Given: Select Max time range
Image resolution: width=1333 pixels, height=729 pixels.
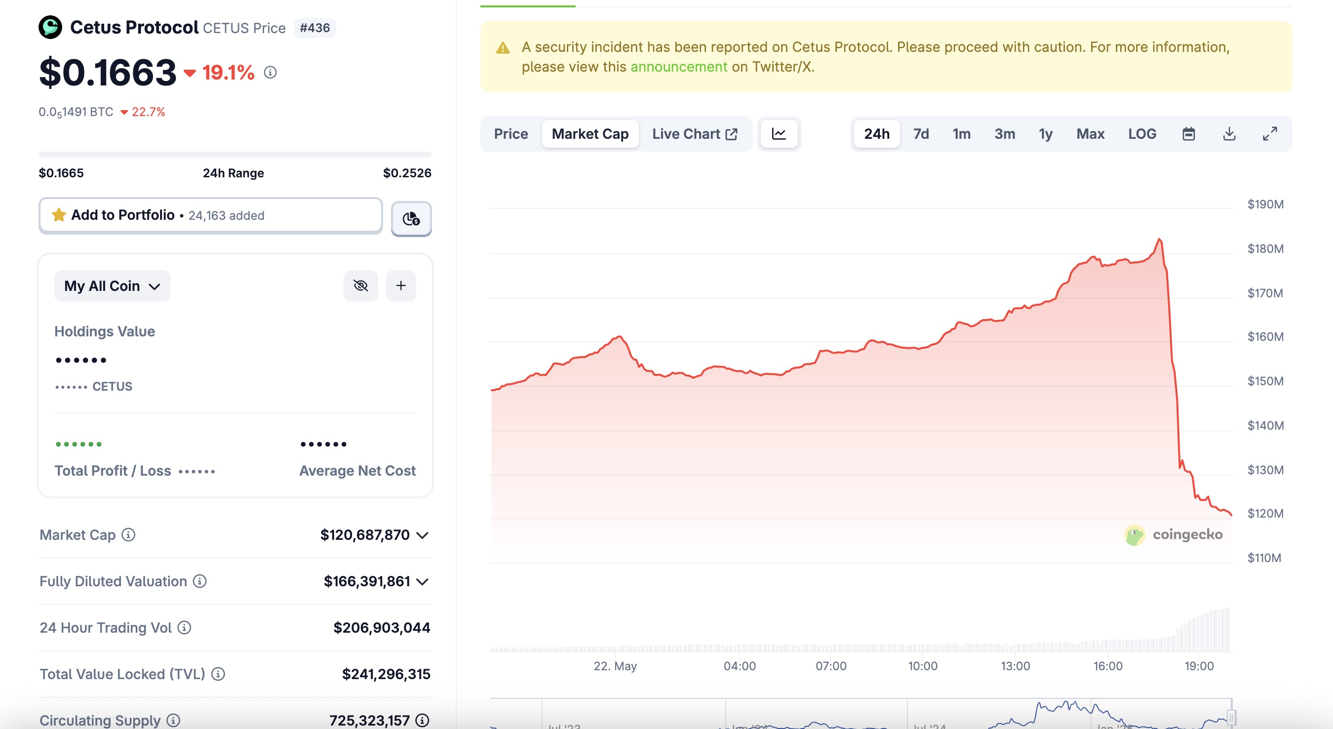Looking at the screenshot, I should coord(1090,133).
